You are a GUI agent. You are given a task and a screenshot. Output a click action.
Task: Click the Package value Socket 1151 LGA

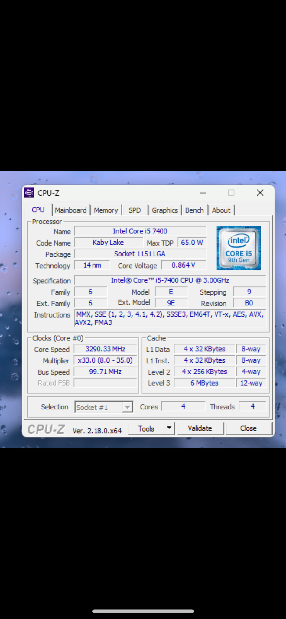pos(140,254)
